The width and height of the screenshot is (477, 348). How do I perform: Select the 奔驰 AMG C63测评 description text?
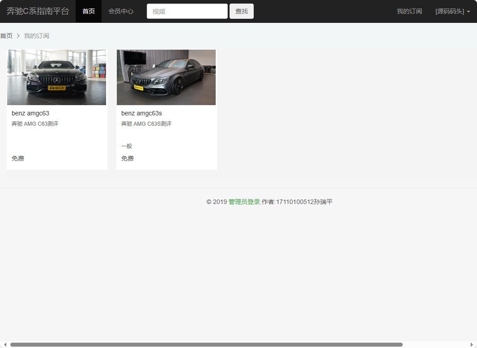pyautogui.click(x=35, y=124)
